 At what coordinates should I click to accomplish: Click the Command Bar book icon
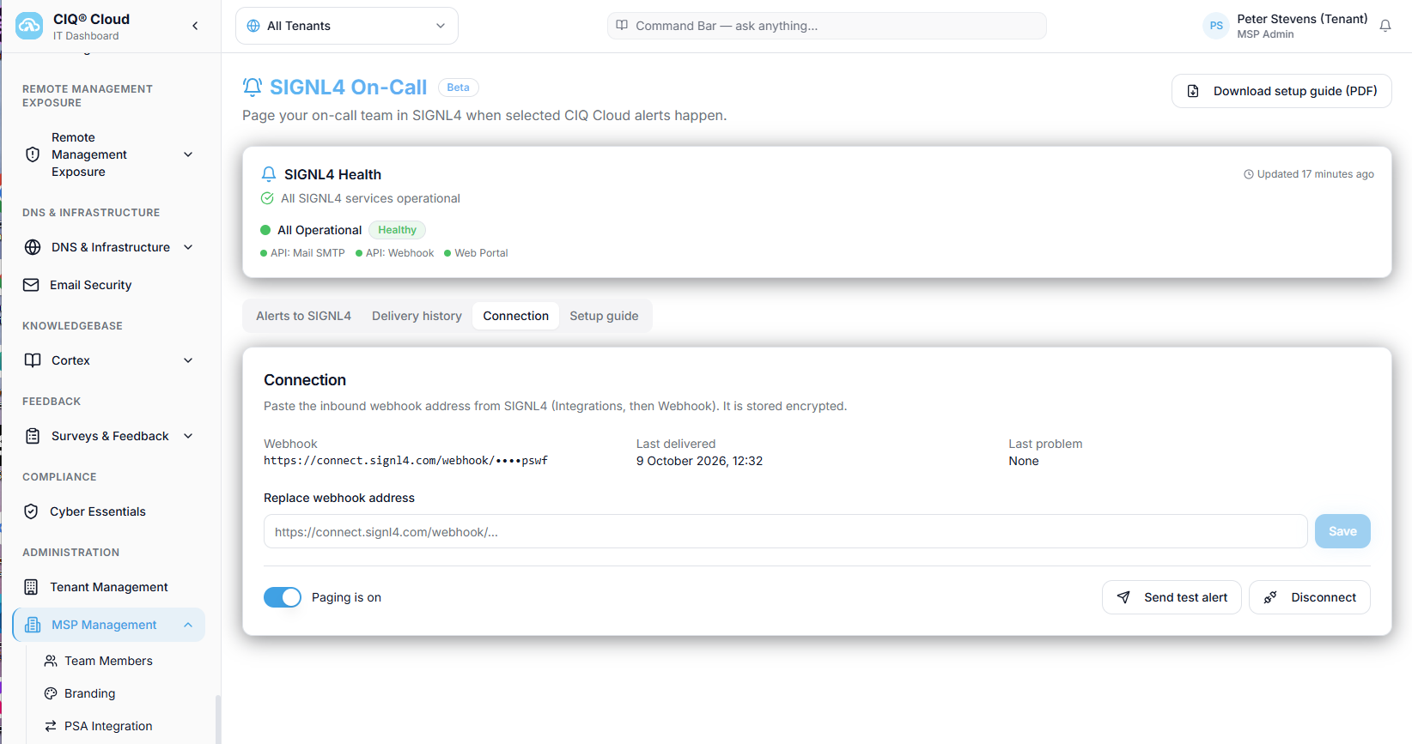click(622, 25)
